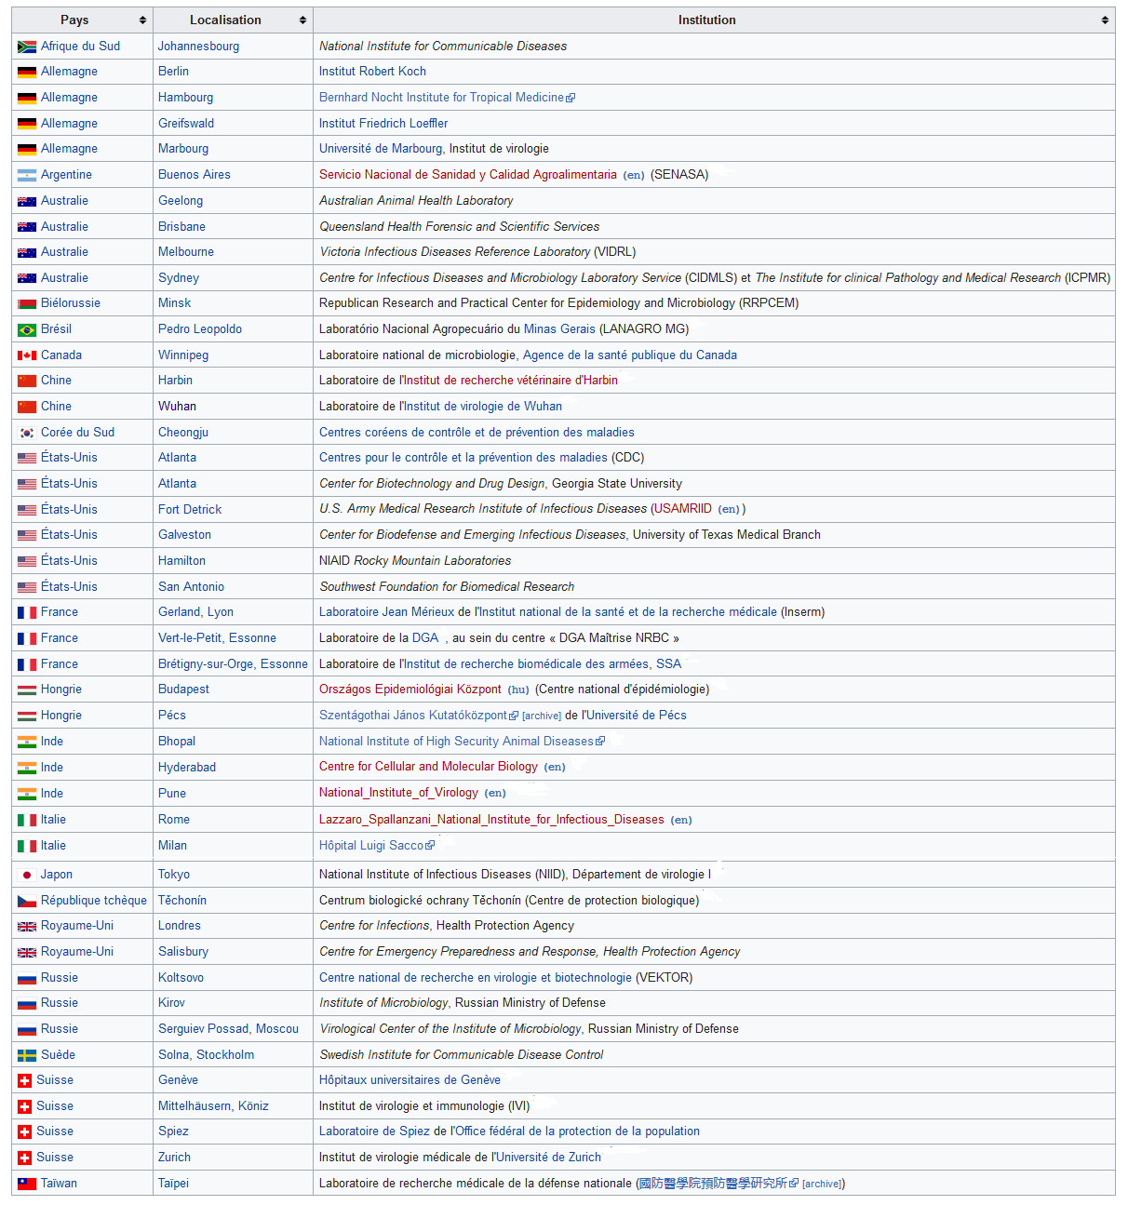Click the French flag in the Gerland, Lyon row
The height and width of the screenshot is (1205, 1128).
coord(27,612)
